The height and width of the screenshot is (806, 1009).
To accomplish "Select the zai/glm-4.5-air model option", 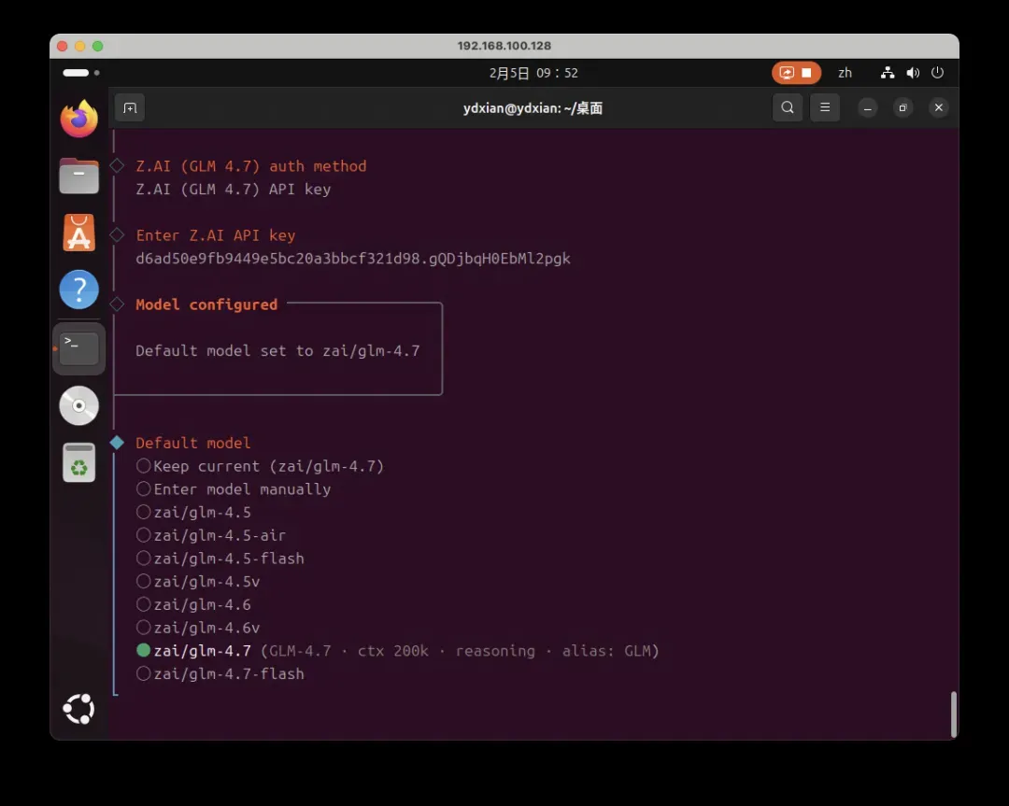I will click(x=220, y=535).
